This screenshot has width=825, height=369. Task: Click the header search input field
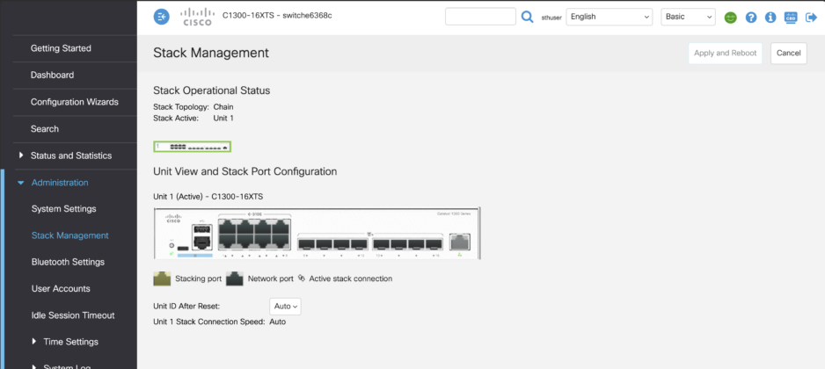coord(480,17)
